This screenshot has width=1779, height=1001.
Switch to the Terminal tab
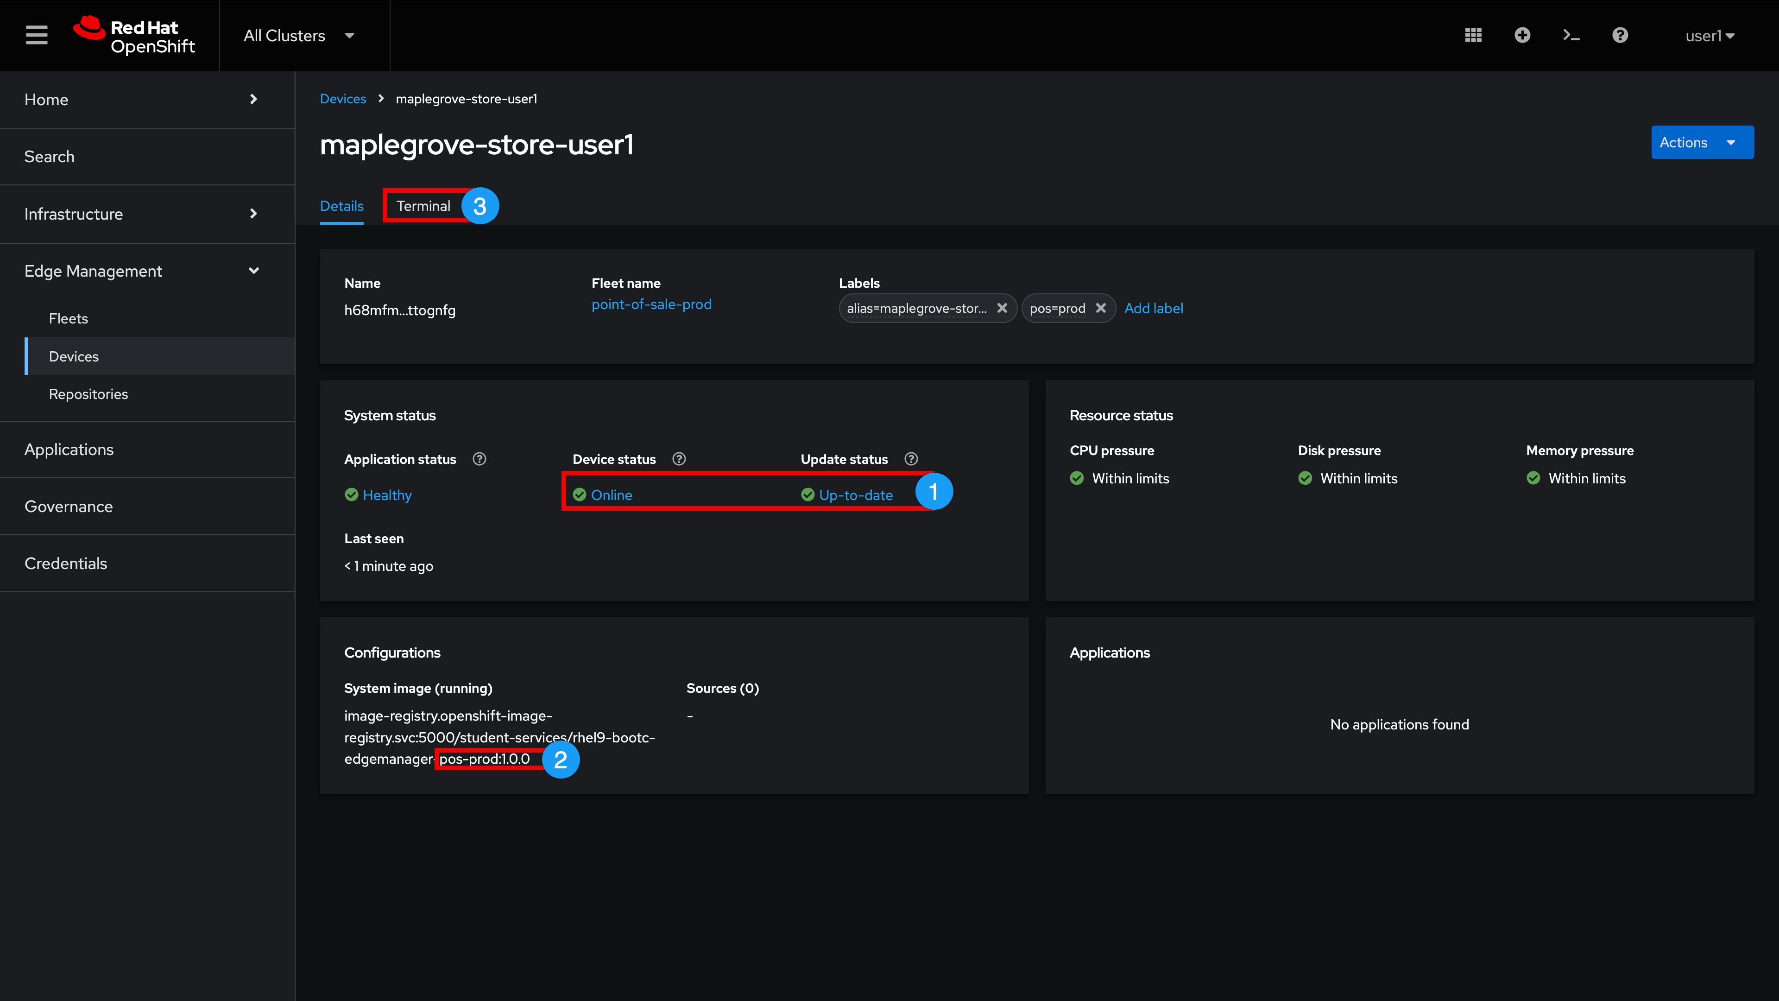tap(423, 206)
